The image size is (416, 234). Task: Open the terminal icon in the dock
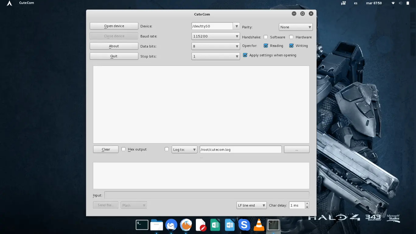(142, 225)
